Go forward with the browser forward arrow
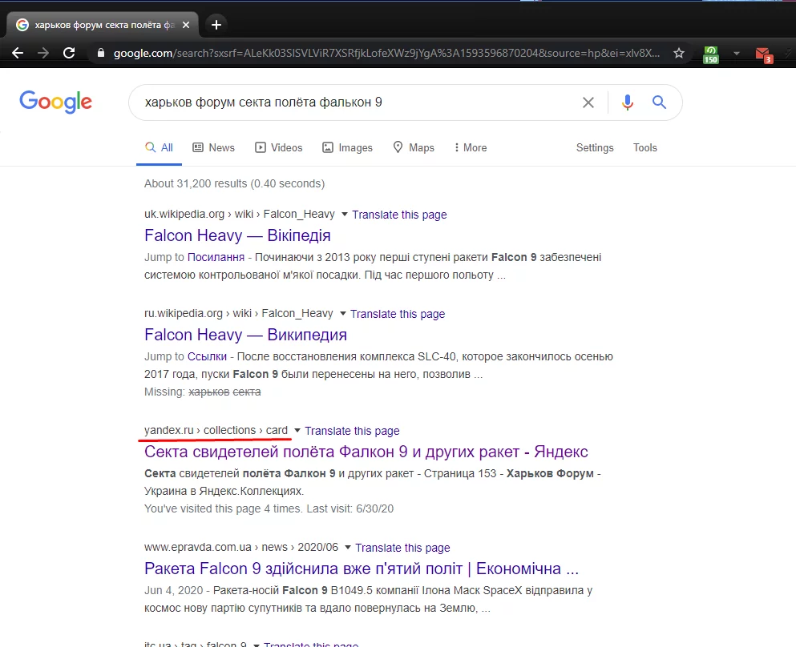The image size is (796, 647). (43, 53)
